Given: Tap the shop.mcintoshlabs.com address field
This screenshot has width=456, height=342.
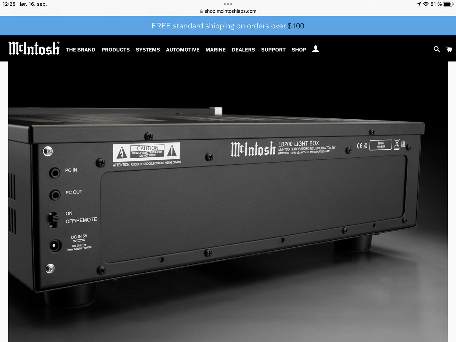Looking at the screenshot, I should (x=228, y=11).
